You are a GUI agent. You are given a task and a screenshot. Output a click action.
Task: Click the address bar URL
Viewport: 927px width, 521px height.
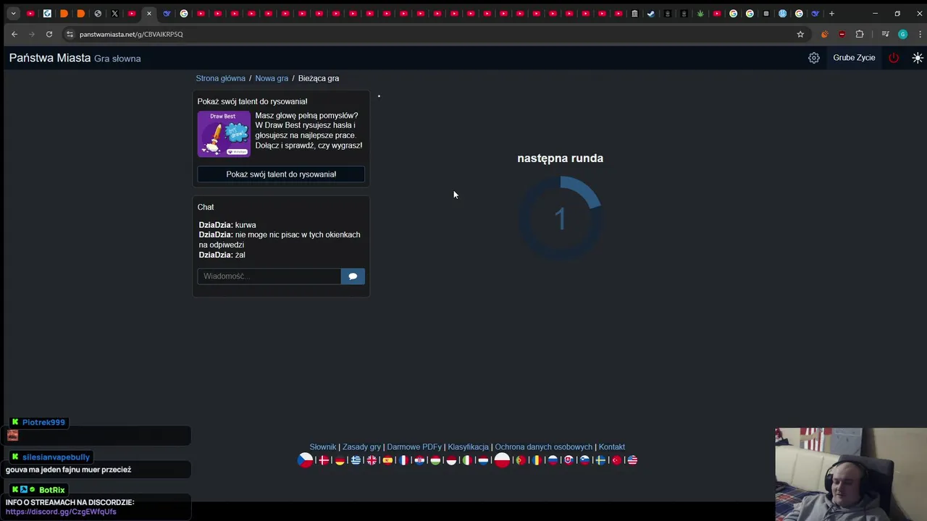tap(131, 34)
